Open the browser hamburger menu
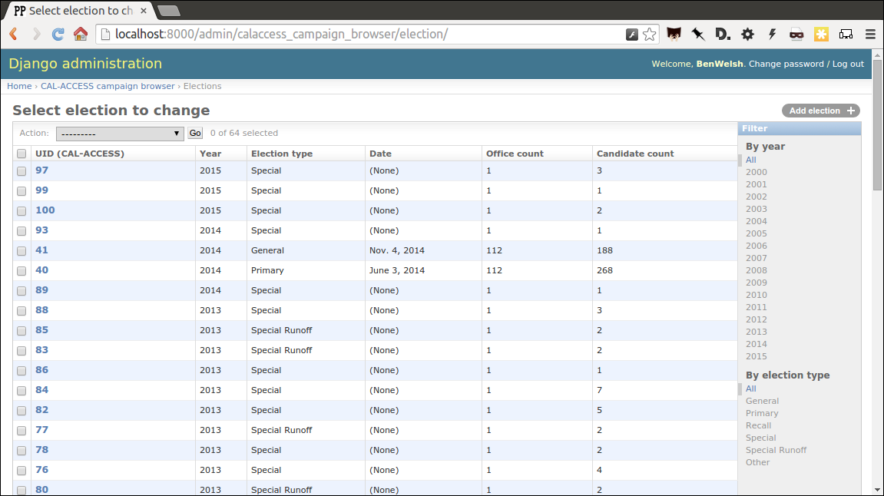This screenshot has width=884, height=496. 870,34
